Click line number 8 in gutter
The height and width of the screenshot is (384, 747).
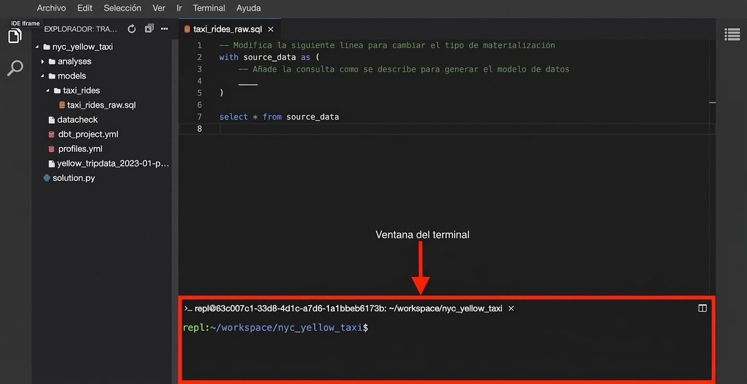coord(199,129)
